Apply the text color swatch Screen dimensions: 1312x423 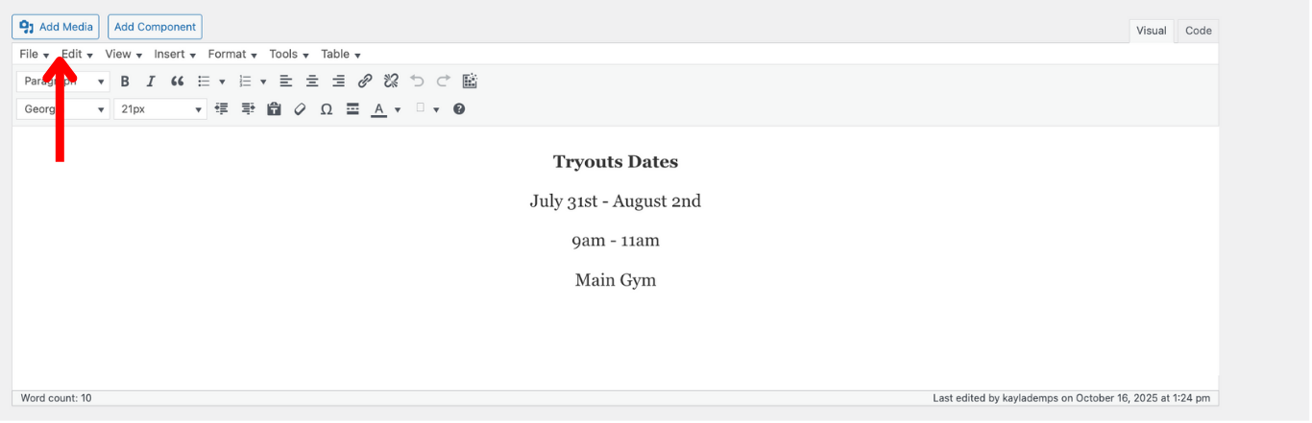[379, 109]
